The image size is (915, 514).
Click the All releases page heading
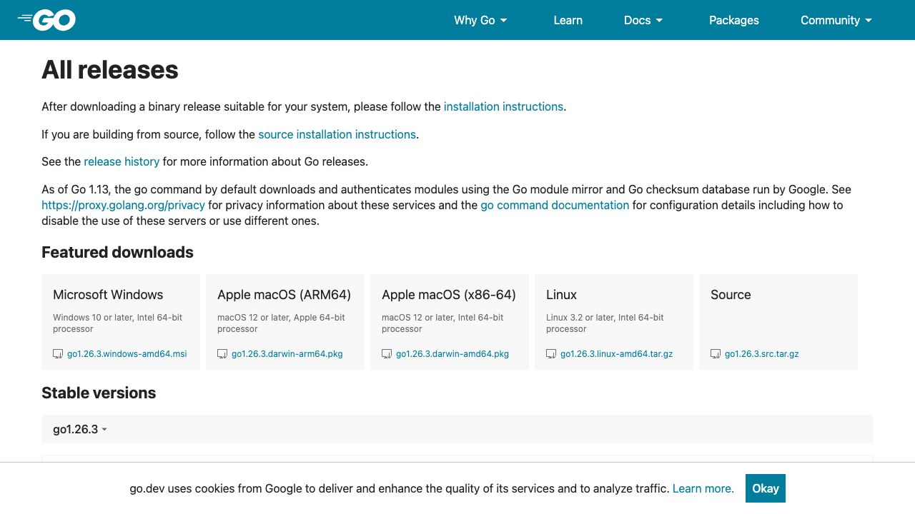coord(110,69)
